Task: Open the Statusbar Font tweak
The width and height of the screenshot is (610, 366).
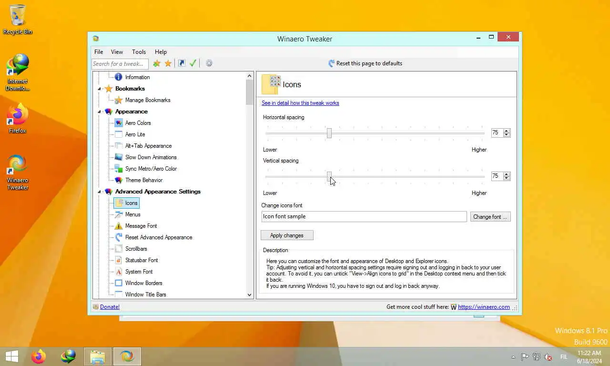Action: tap(142, 260)
